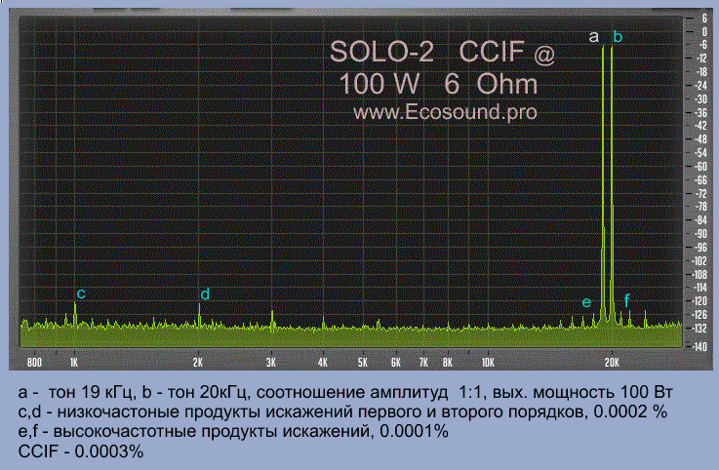Click the -120 dB scale label
This screenshot has height=470, width=719.
pyautogui.click(x=700, y=301)
